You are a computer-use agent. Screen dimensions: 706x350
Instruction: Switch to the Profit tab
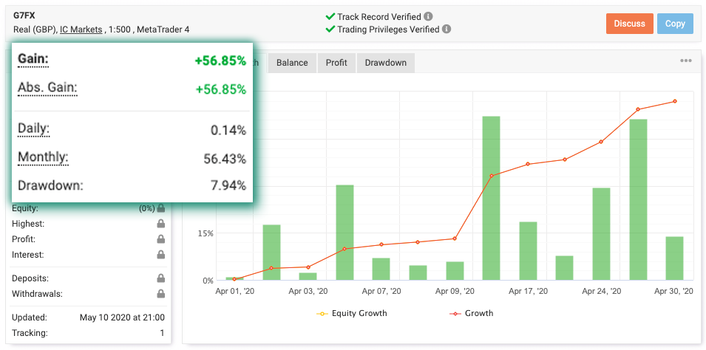click(336, 63)
